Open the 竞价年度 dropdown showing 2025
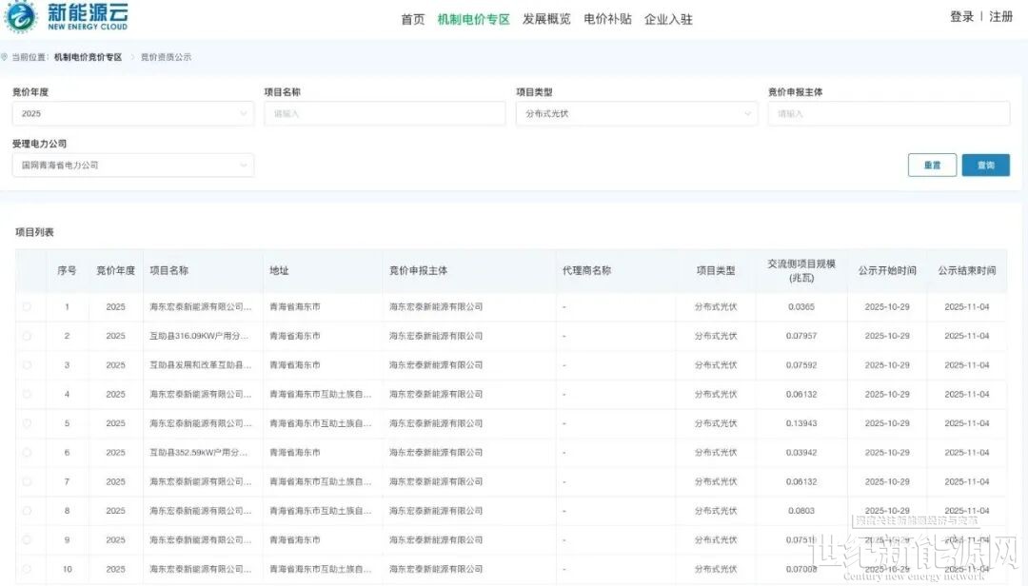Screen dimensions: 1028x586 132,114
